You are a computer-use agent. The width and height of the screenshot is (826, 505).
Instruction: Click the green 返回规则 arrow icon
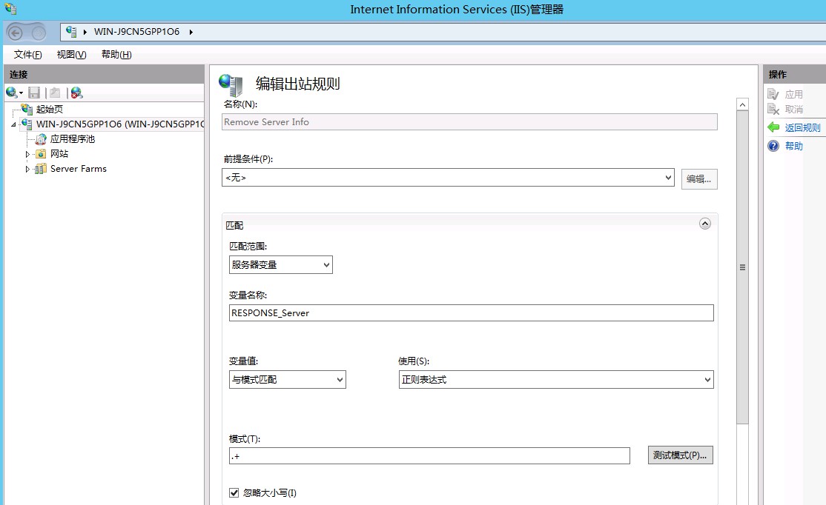point(773,127)
